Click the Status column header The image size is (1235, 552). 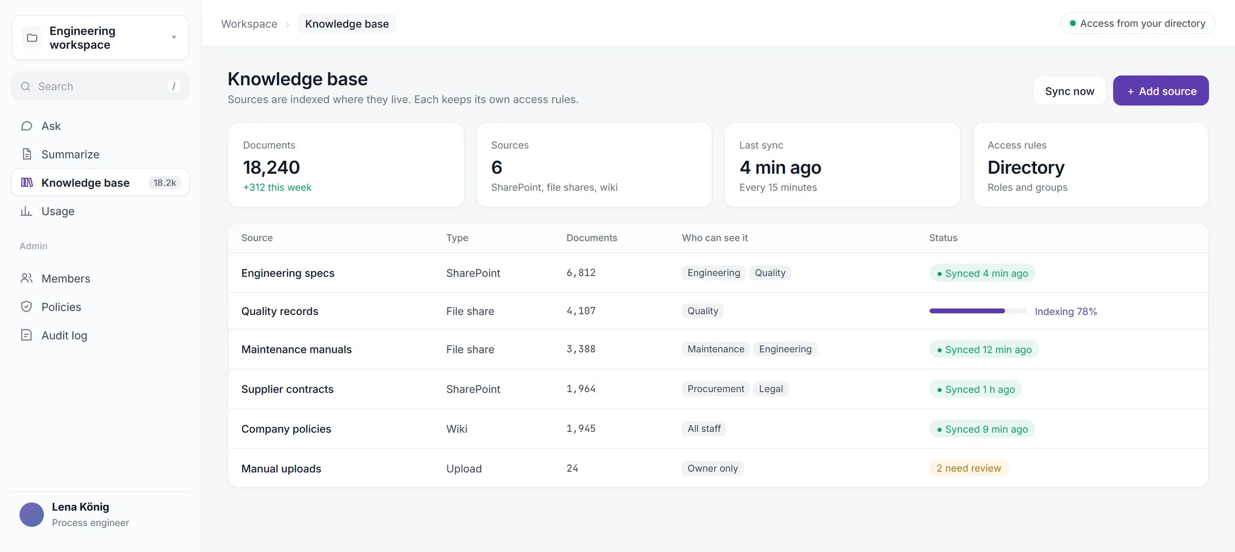[x=943, y=238]
